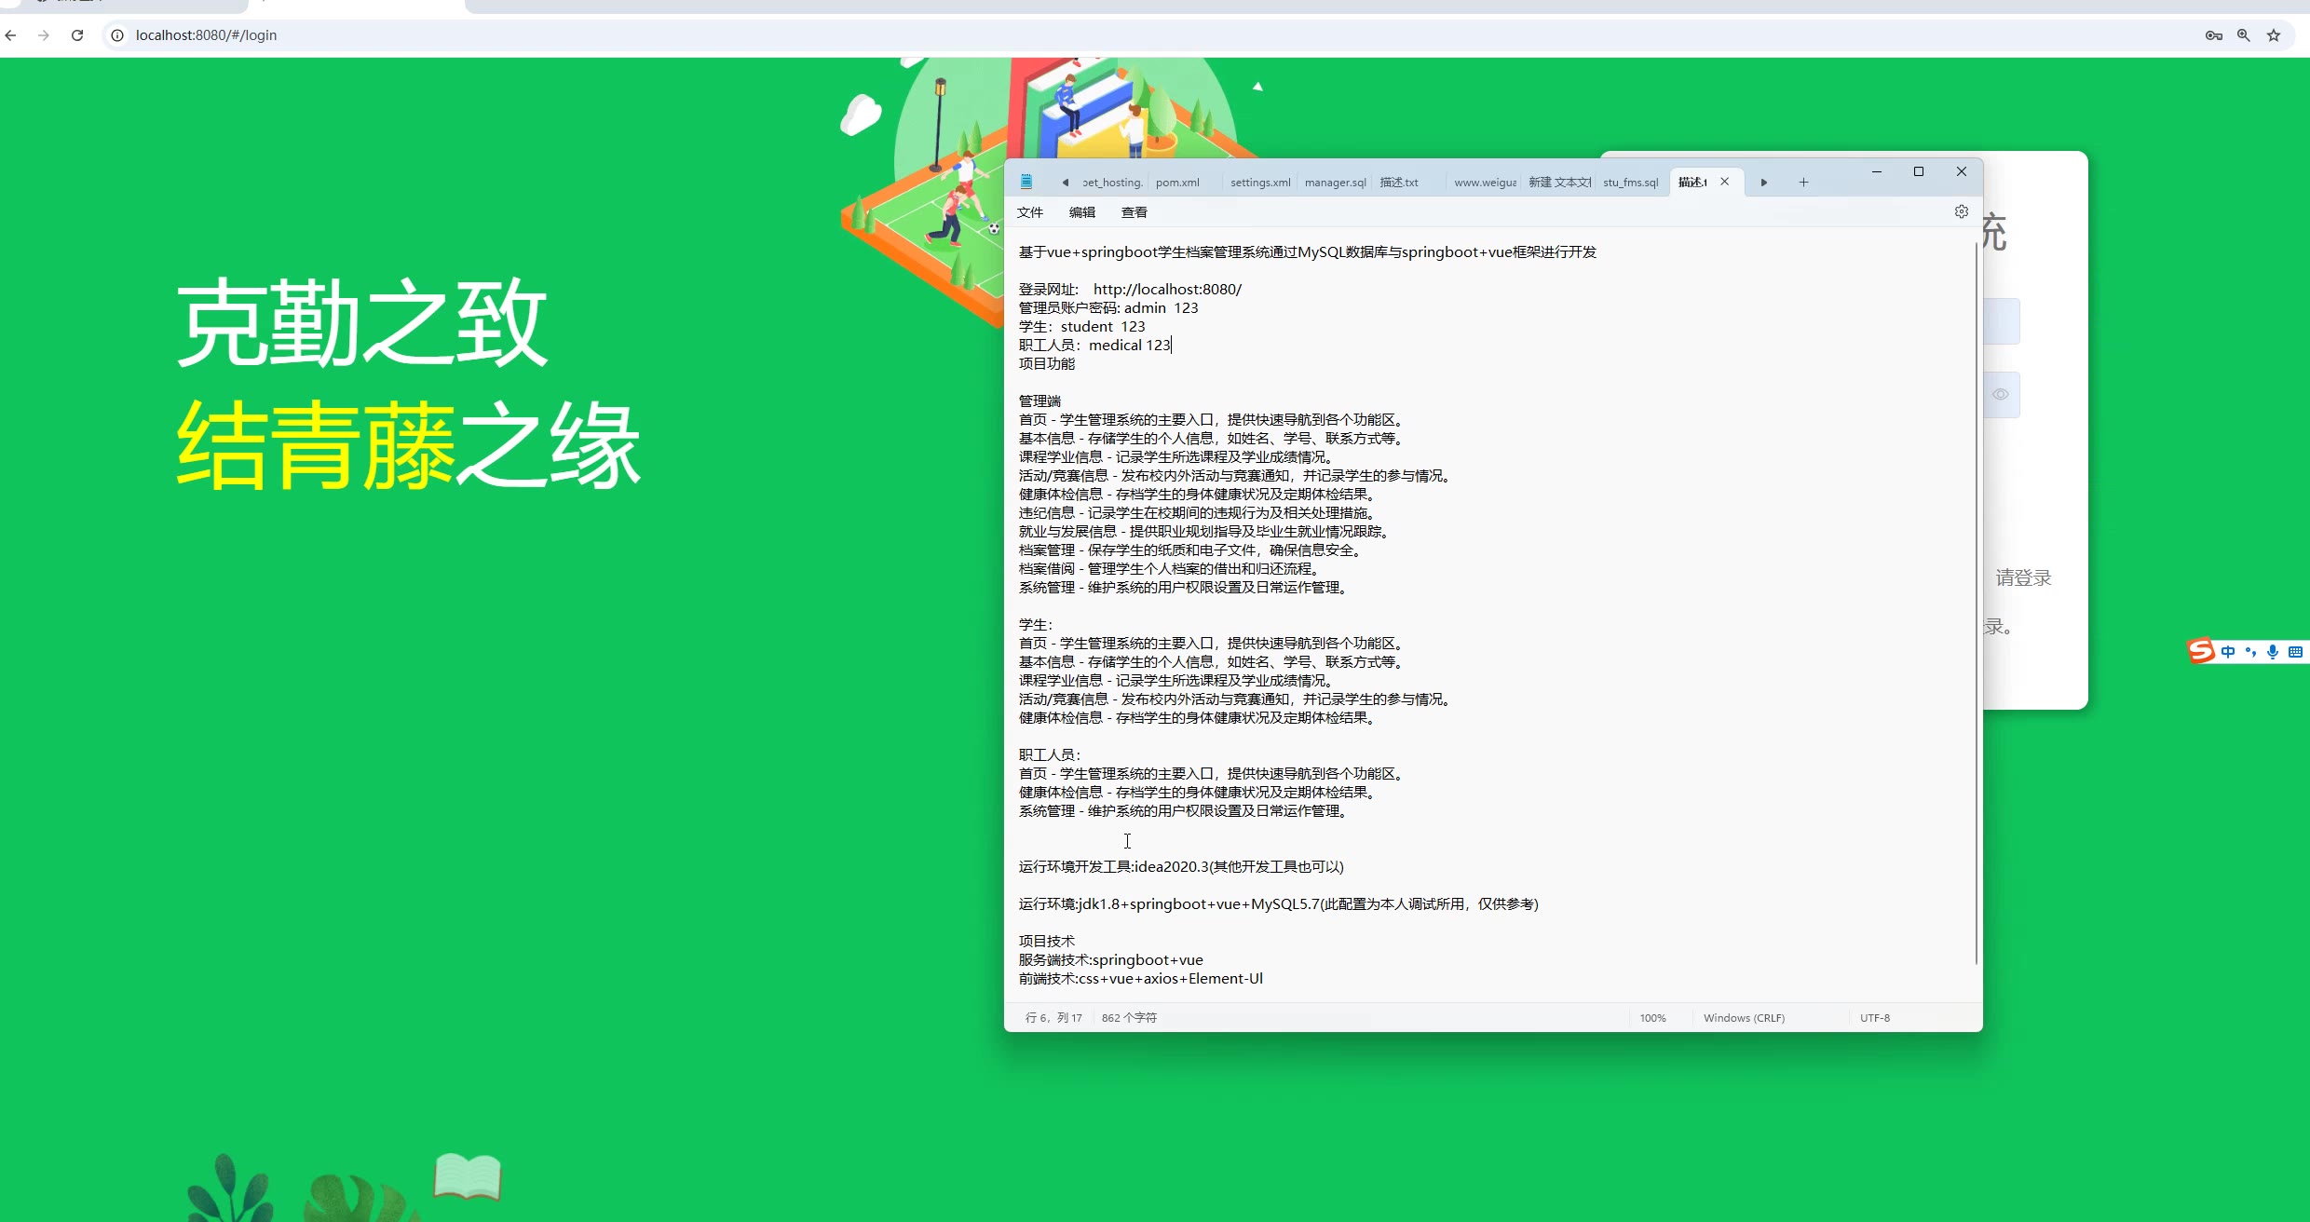2310x1222 pixels.
Task: Click the 100% zoom status
Action: (1653, 1018)
